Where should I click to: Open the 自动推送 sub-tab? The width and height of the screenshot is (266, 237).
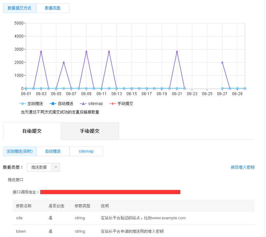(x=53, y=151)
